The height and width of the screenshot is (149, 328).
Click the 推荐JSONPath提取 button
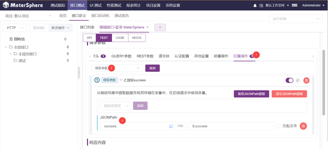251,94
